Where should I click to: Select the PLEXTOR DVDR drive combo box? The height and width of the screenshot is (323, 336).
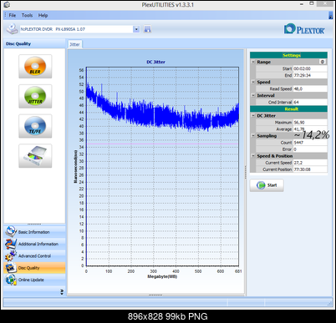79,29
